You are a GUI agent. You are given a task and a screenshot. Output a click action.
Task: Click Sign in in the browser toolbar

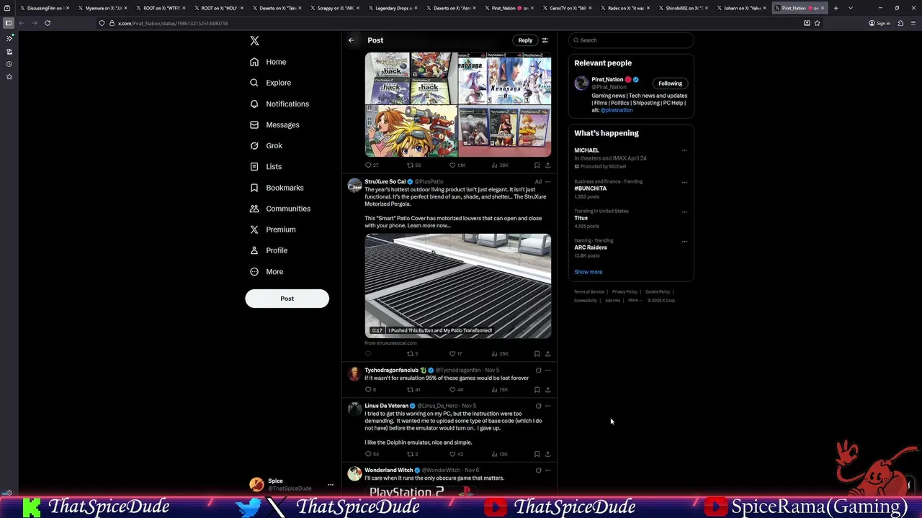(x=879, y=23)
